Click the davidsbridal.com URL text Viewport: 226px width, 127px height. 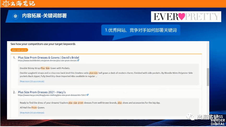[x=47, y=60]
